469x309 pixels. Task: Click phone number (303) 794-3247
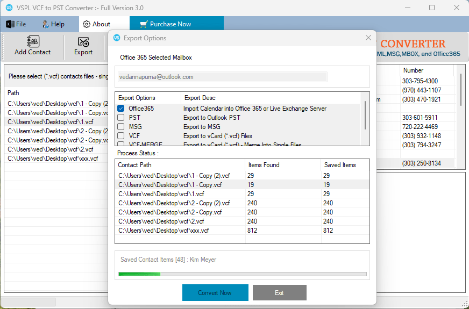422,145
